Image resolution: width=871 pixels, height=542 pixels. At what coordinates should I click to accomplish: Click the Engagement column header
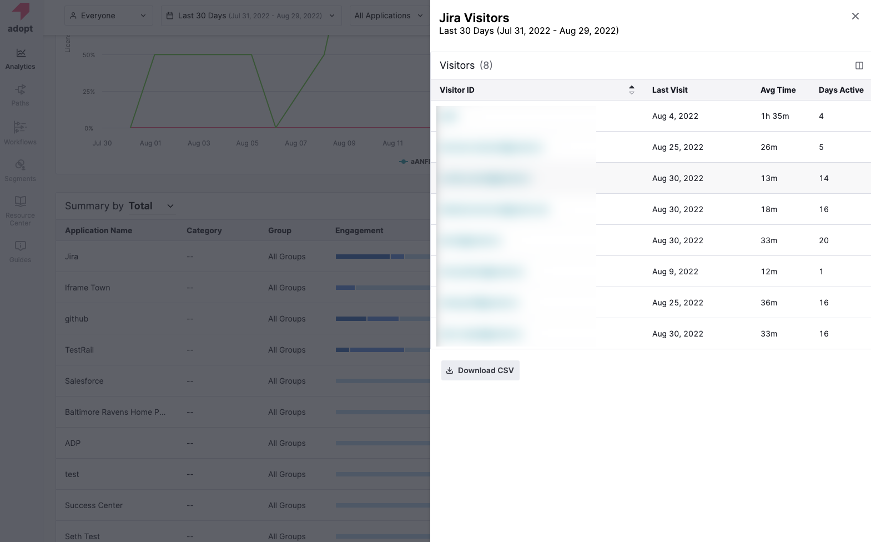click(359, 230)
